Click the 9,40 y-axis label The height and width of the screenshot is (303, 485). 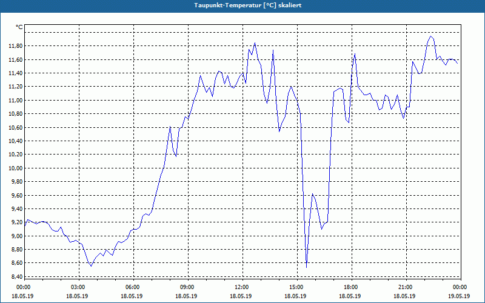pos(17,209)
